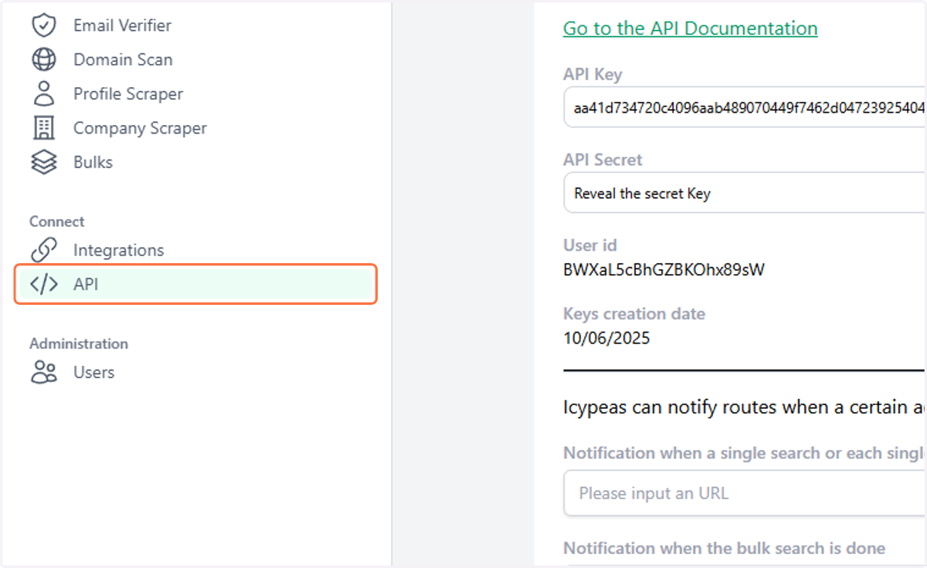927x568 pixels.
Task: Click Reveal the secret Key field
Action: click(745, 193)
